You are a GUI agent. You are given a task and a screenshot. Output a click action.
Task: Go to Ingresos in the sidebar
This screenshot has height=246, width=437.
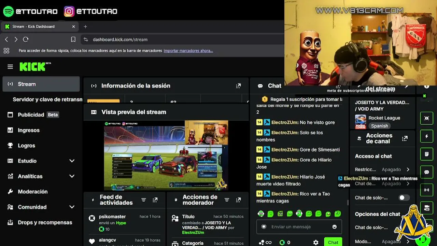41,130
